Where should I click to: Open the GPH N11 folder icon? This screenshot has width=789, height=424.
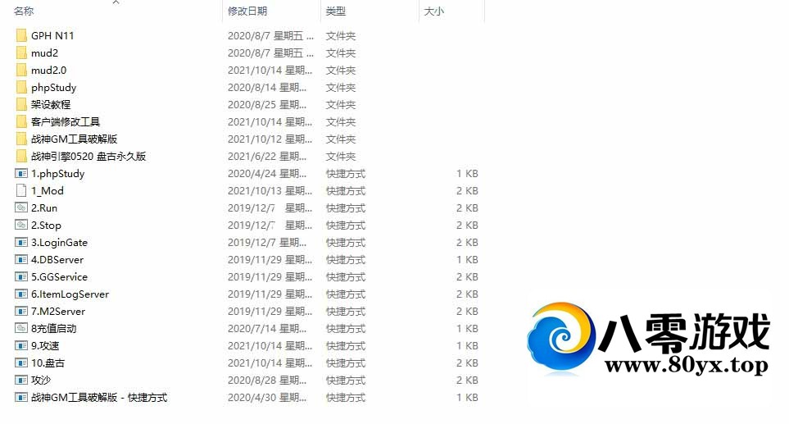pos(21,35)
